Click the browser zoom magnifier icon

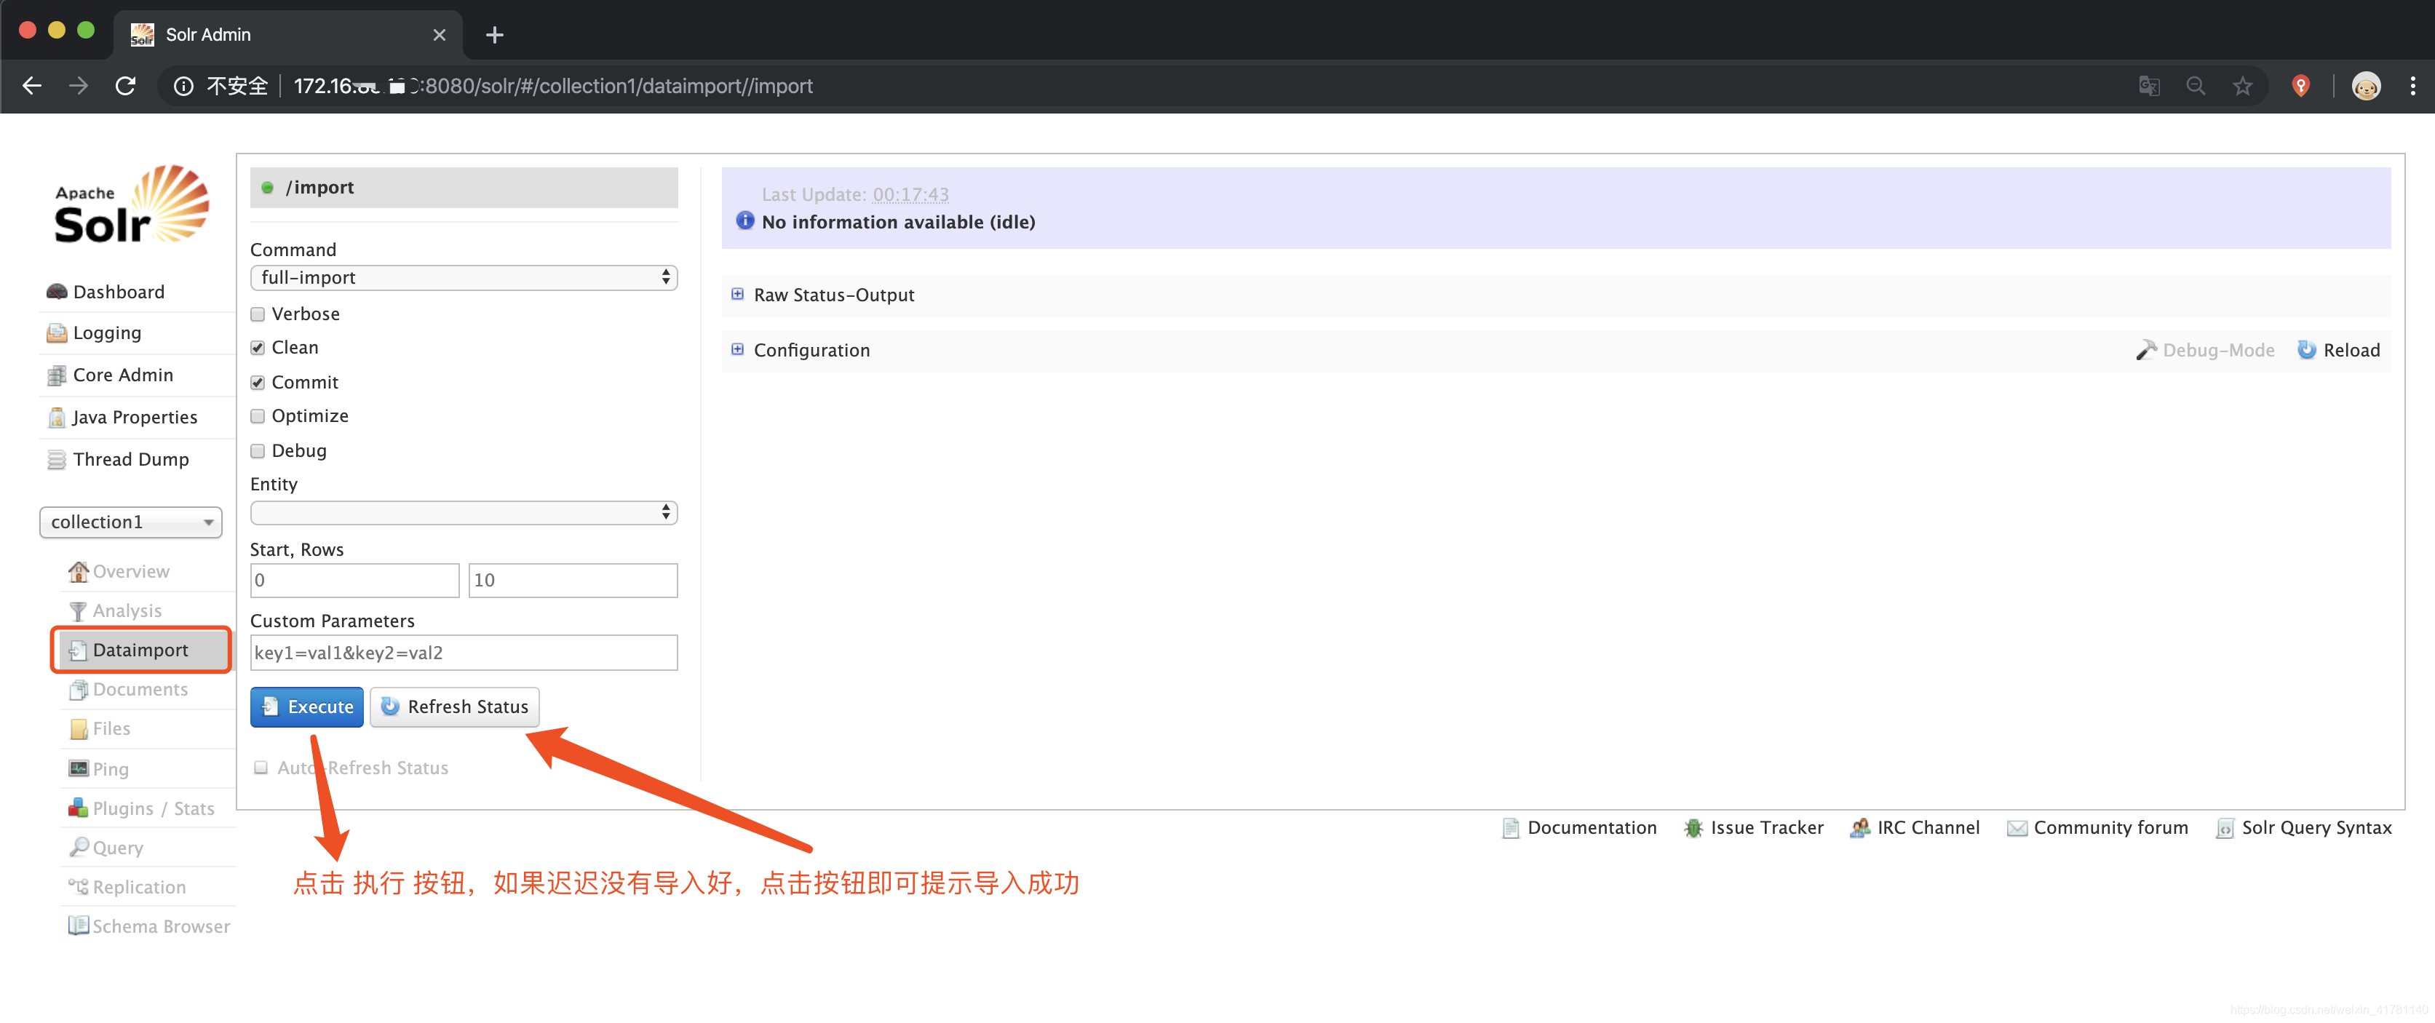click(2196, 86)
